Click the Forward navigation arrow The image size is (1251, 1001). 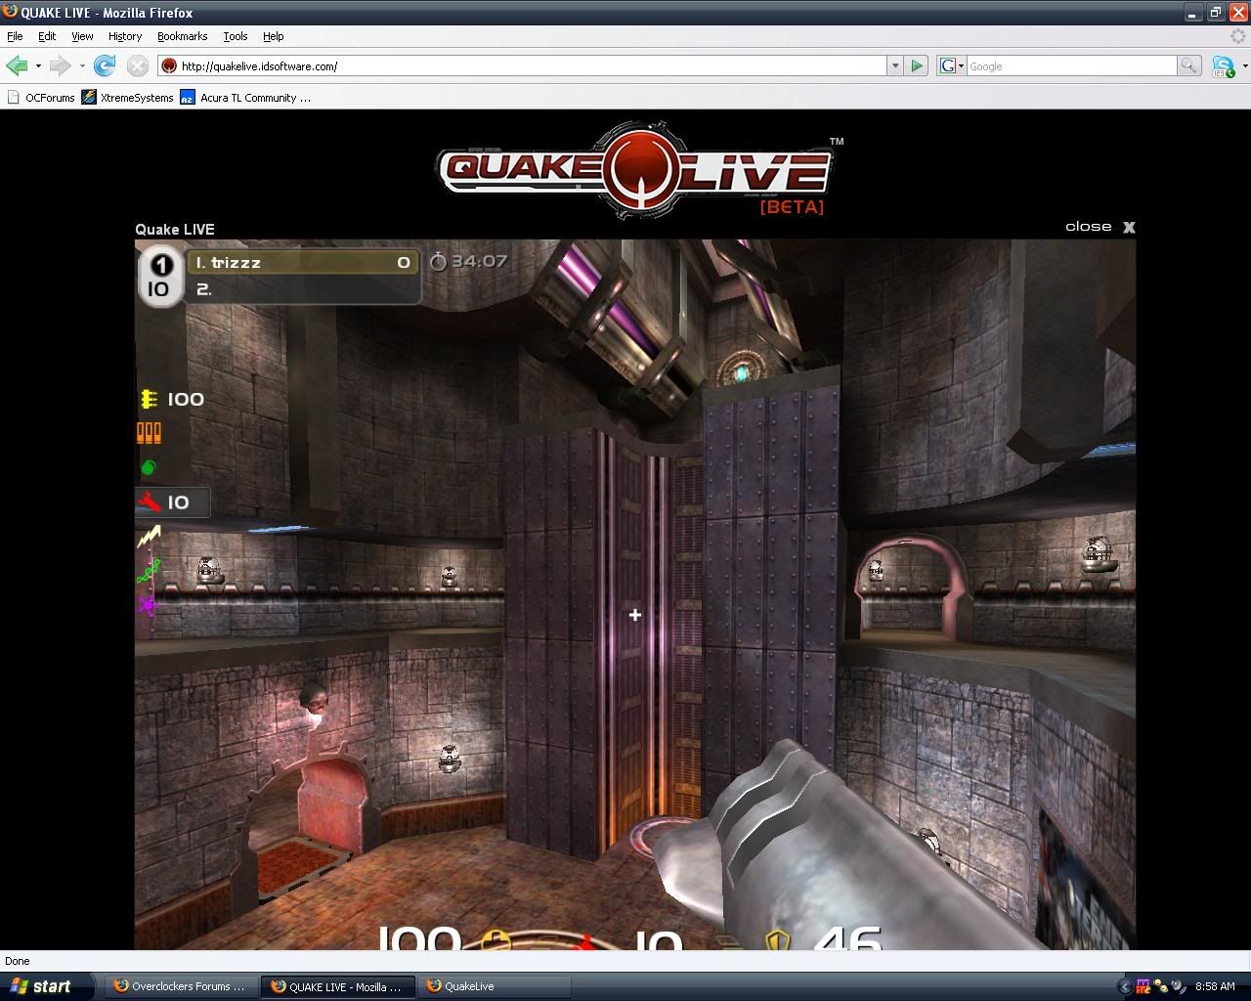(x=60, y=65)
